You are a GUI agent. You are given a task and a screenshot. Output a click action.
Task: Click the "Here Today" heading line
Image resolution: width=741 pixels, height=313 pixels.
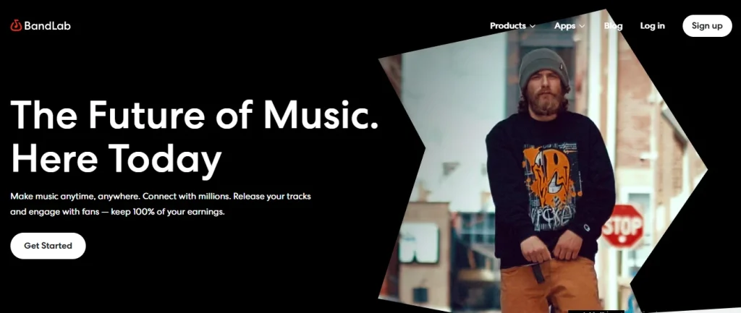pos(116,158)
